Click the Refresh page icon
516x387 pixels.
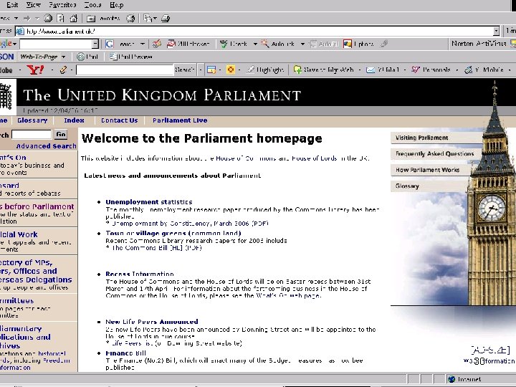[60, 19]
